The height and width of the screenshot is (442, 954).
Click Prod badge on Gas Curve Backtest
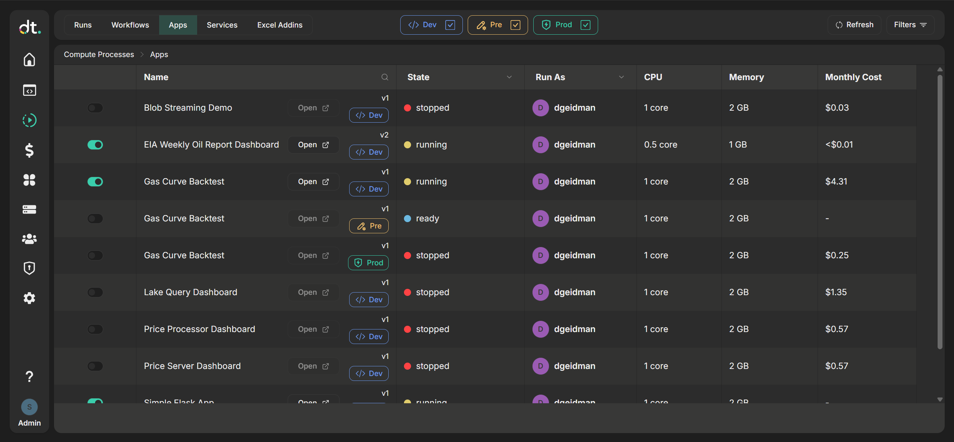click(368, 263)
